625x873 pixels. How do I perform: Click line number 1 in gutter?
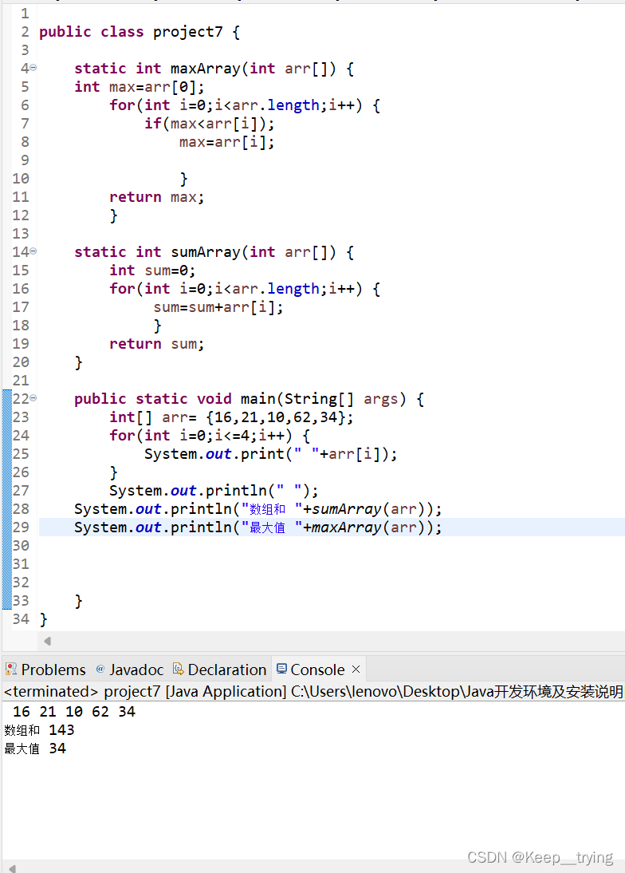tap(25, 14)
